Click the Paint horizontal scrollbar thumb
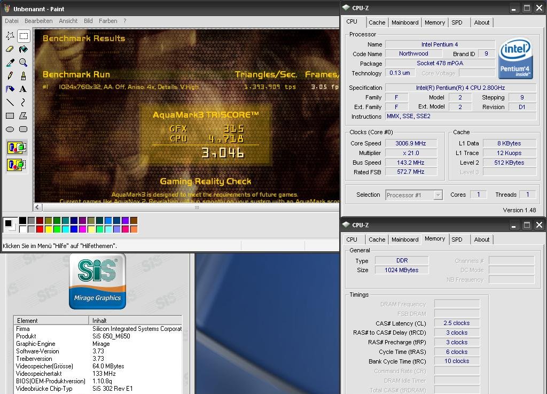 pyautogui.click(x=197, y=207)
